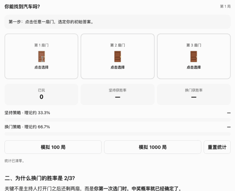Click the 第一步 instruction banner

pos(118,22)
